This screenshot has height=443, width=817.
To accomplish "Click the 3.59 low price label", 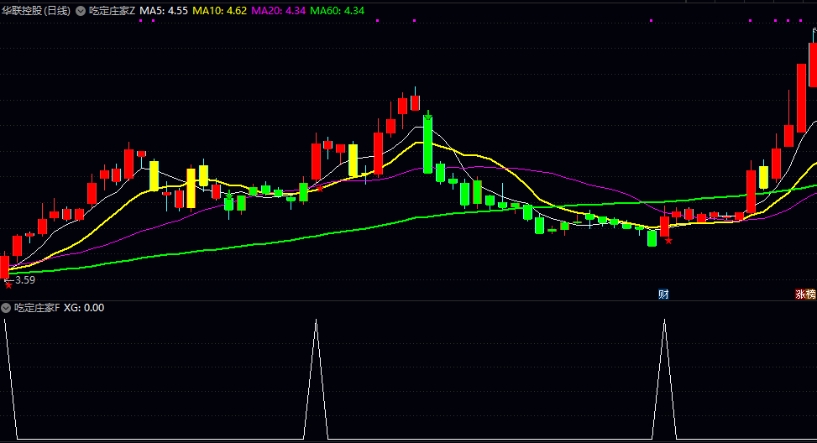I will tap(25, 280).
